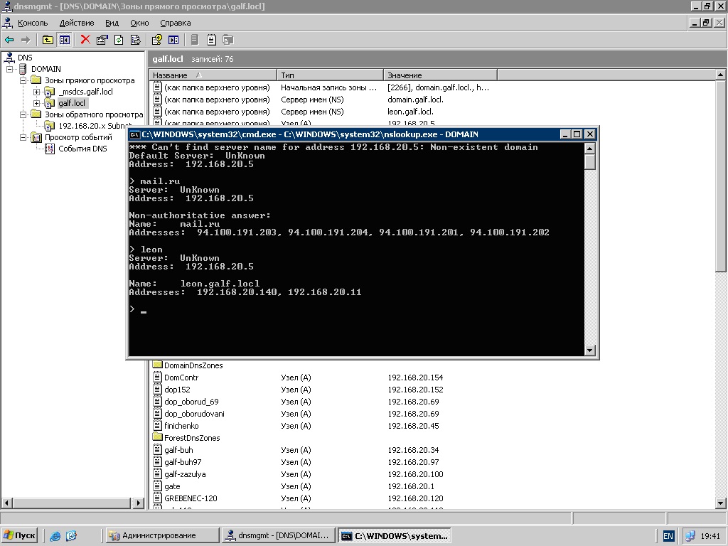The height and width of the screenshot is (546, 728).
Task: Open the Действие menu
Action: pyautogui.click(x=77, y=23)
